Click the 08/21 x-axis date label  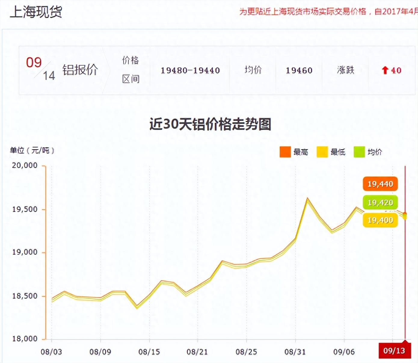tap(197, 352)
